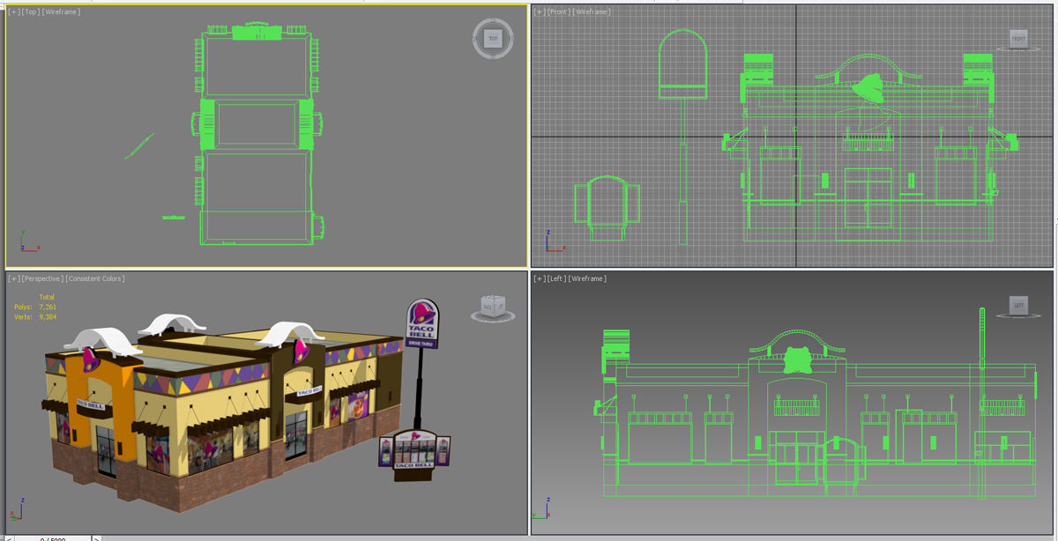Select the Taco Bell Drive Thru pole sign

pyautogui.click(x=421, y=325)
